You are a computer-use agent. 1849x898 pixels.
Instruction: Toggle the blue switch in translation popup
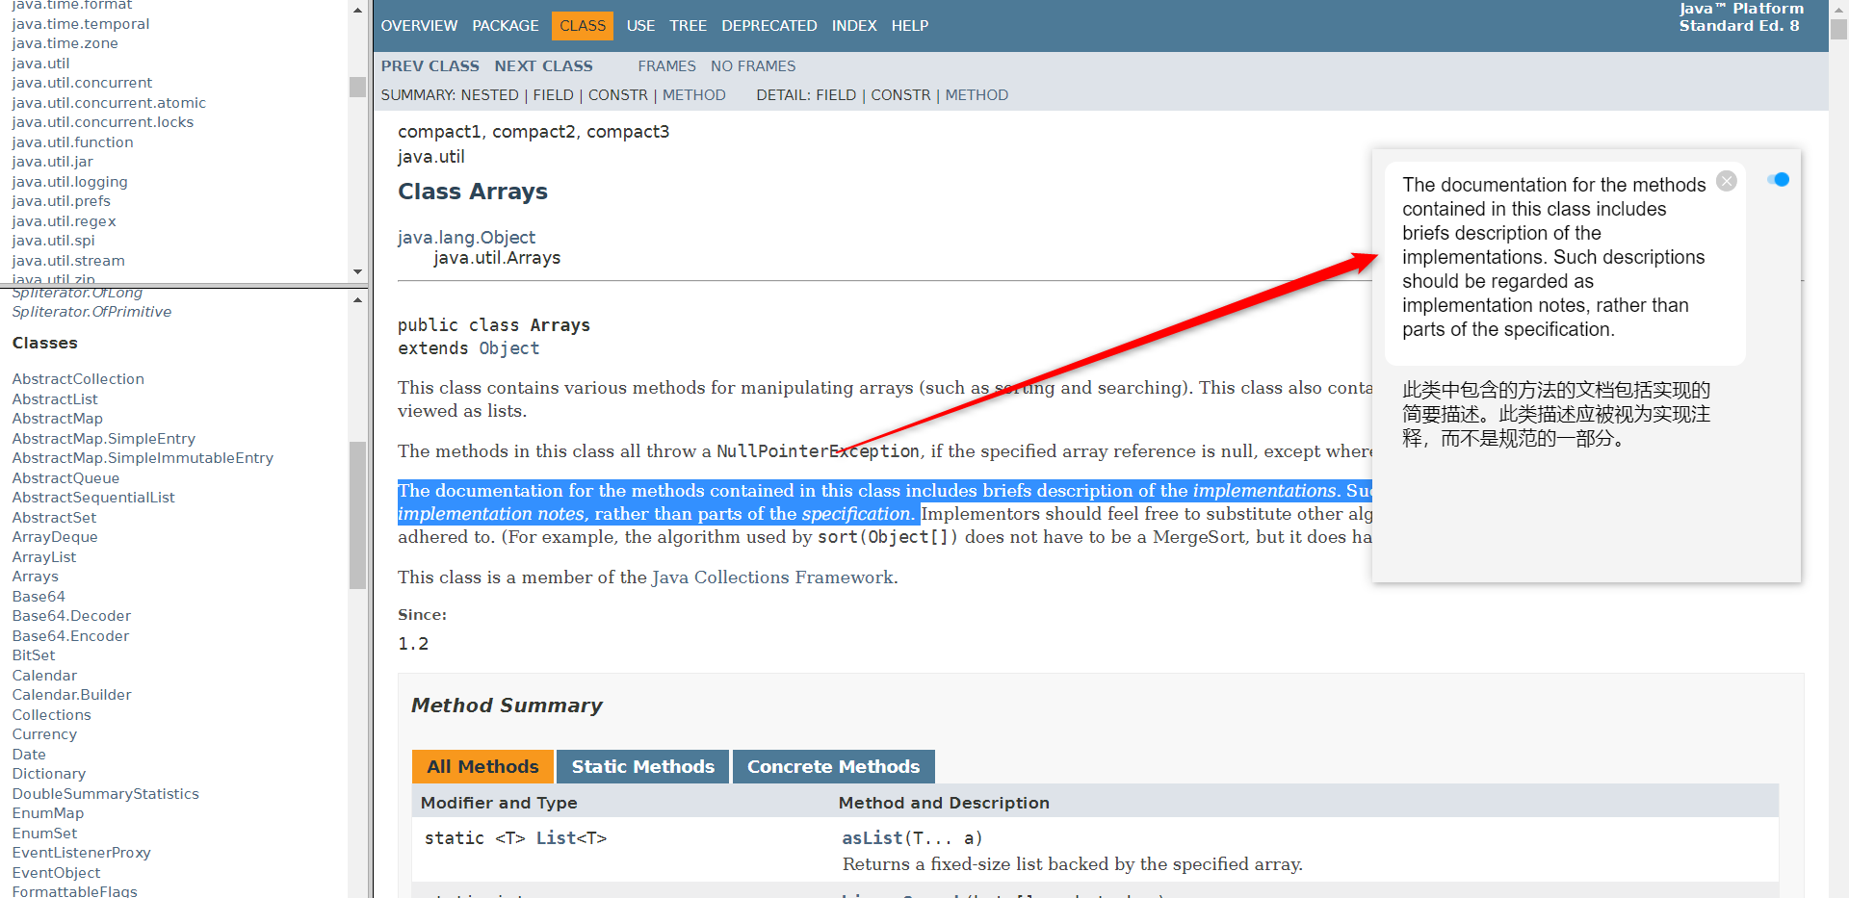point(1779,180)
